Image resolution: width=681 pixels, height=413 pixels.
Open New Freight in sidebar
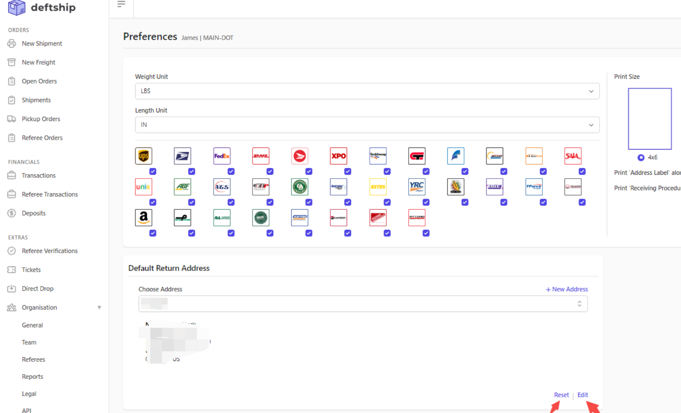(38, 62)
